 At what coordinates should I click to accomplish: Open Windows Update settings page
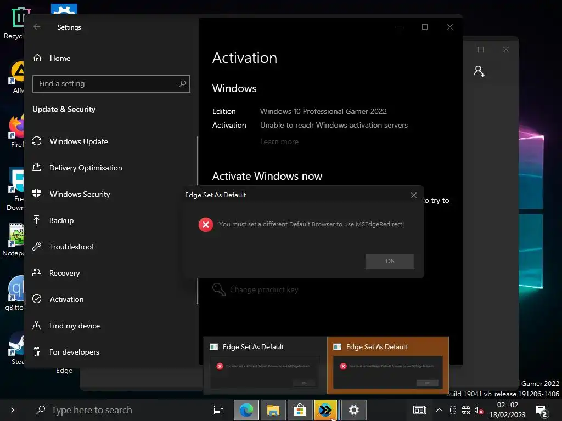point(79,141)
